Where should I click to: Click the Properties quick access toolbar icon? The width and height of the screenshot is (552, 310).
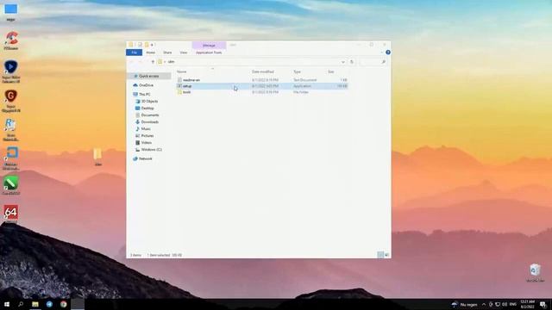click(140, 45)
